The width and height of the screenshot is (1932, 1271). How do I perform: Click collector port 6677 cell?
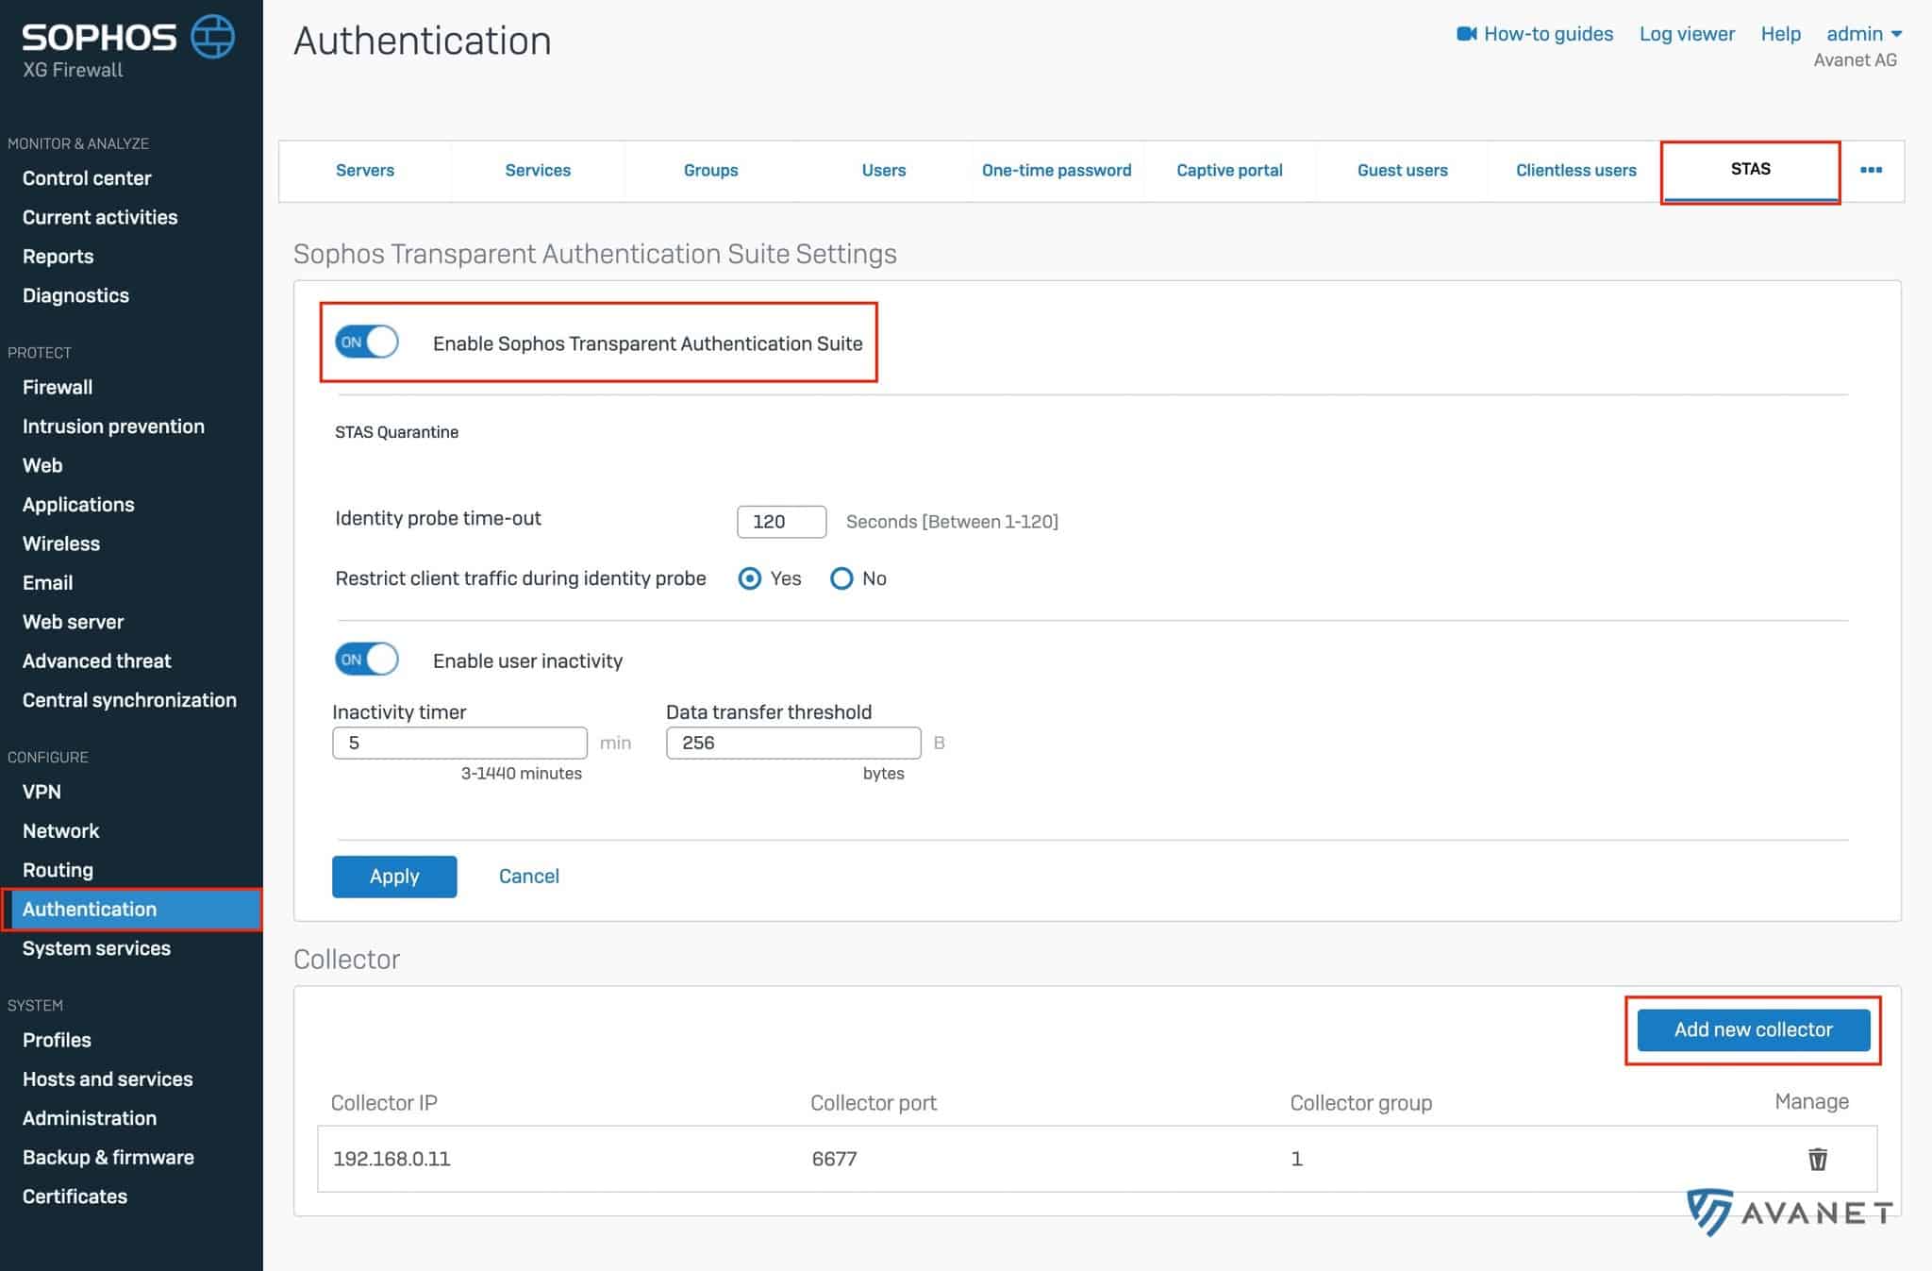pos(834,1159)
